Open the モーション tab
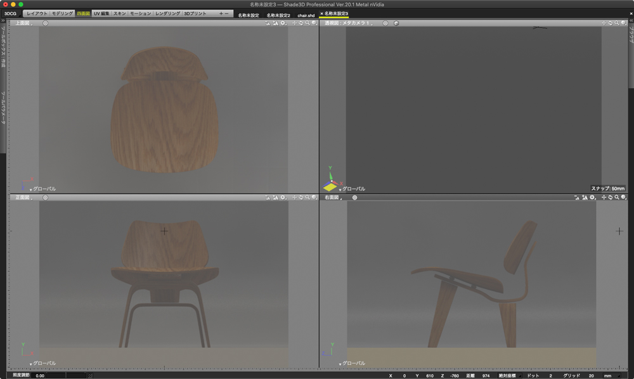The height and width of the screenshot is (379, 634). [140, 13]
